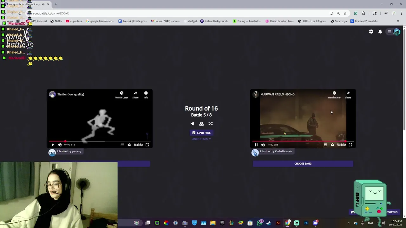This screenshot has height=228, width=406.
Task: Seek on MARWAN PABLO video progress bar
Action: 303,141
